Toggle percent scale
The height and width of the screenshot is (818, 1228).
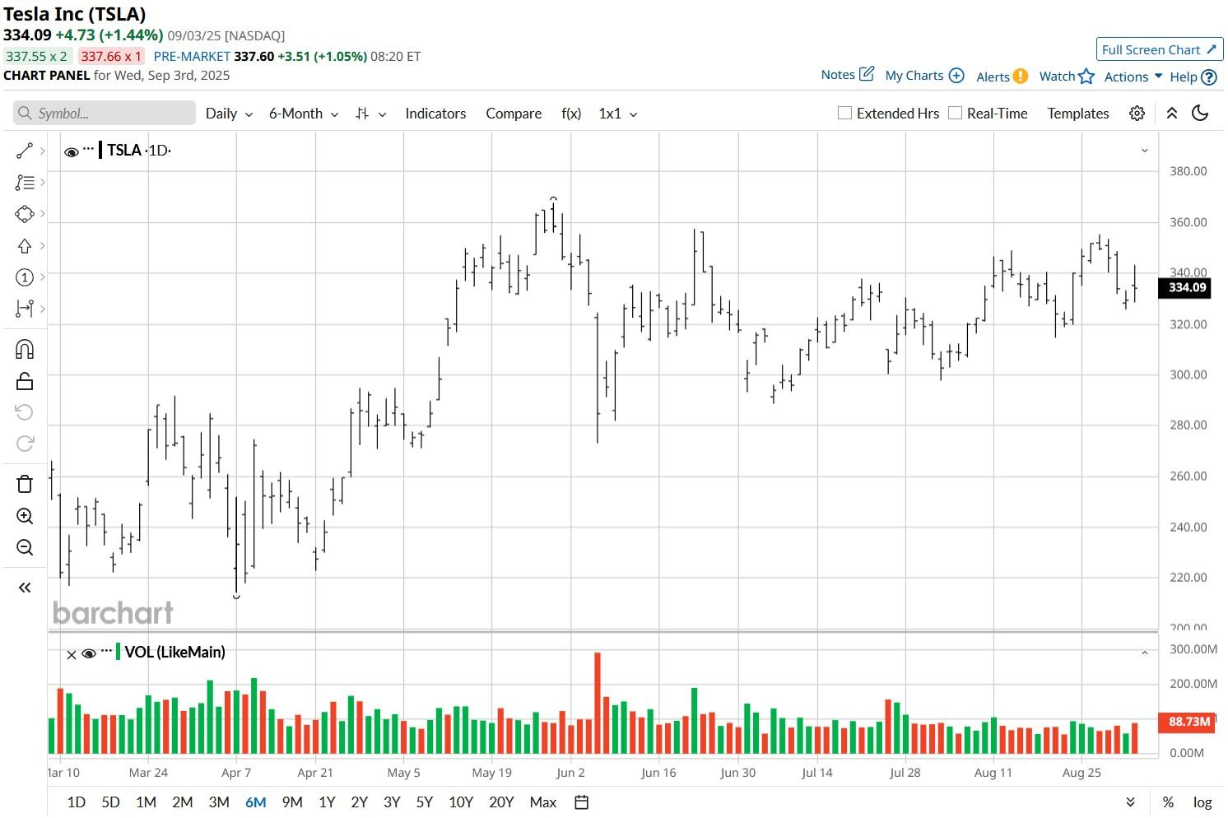point(1168,802)
